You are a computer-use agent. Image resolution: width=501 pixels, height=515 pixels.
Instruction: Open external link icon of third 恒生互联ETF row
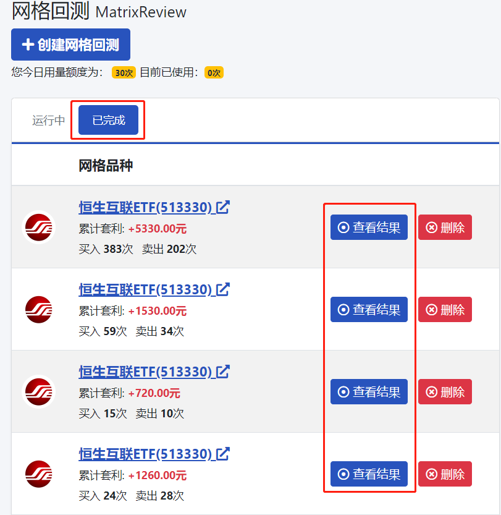(x=223, y=372)
